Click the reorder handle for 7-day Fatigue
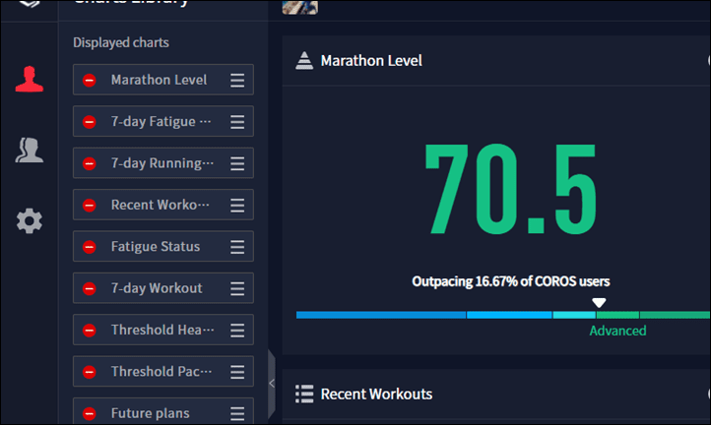Image resolution: width=711 pixels, height=425 pixels. click(237, 122)
